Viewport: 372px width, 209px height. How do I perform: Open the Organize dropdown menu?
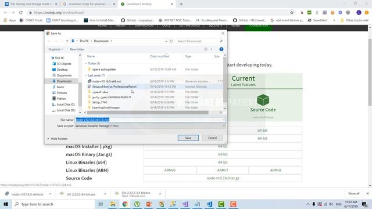(x=56, y=49)
